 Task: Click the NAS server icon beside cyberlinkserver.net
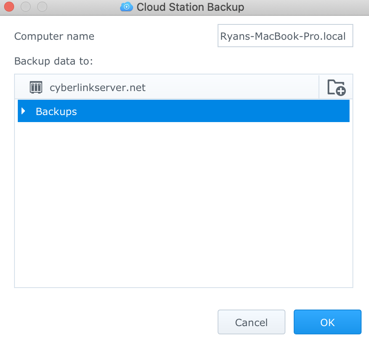(36, 87)
